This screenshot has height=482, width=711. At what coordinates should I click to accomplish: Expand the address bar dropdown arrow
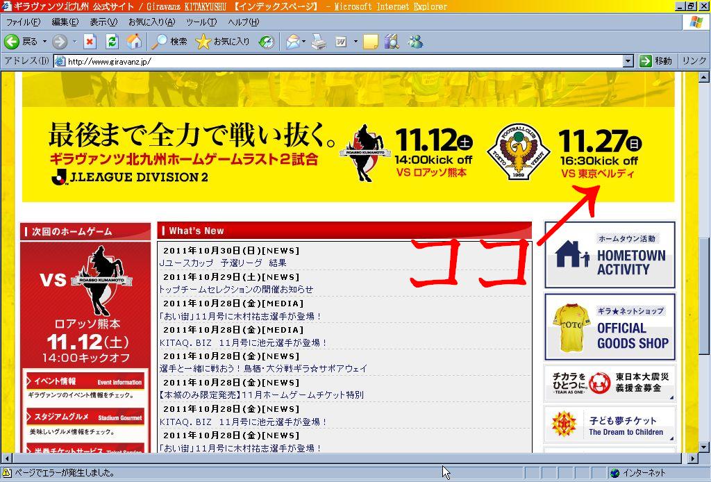[628, 60]
